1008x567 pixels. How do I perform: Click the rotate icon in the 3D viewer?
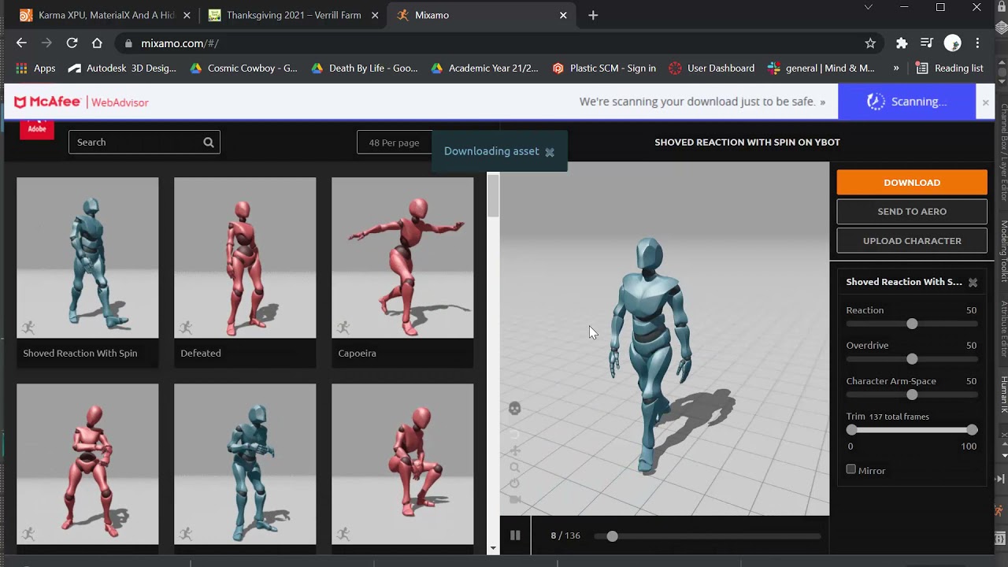pos(514,434)
